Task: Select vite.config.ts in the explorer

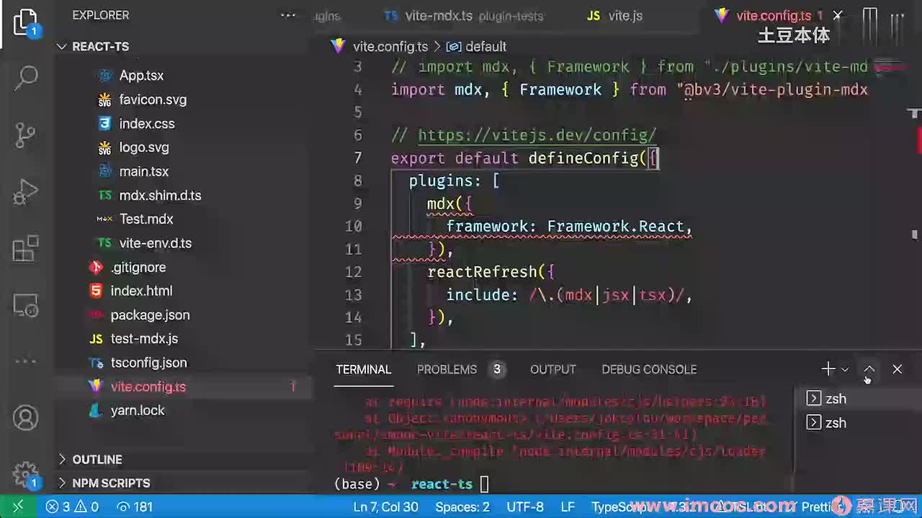Action: point(148,386)
